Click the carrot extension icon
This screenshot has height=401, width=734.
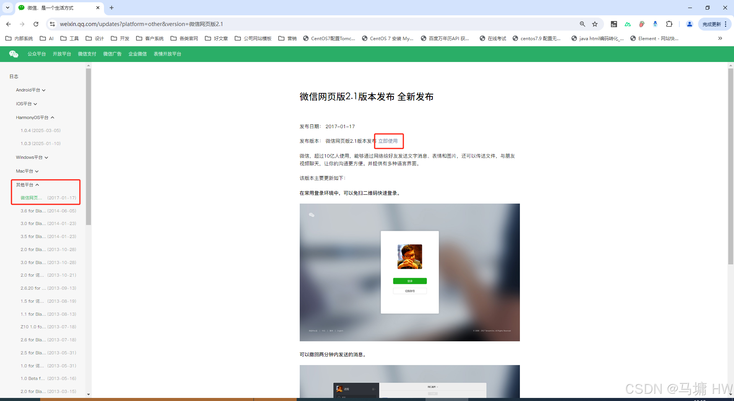642,24
